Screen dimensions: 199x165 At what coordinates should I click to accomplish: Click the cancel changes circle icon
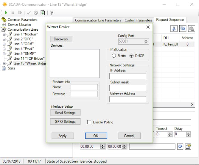click(36, 13)
